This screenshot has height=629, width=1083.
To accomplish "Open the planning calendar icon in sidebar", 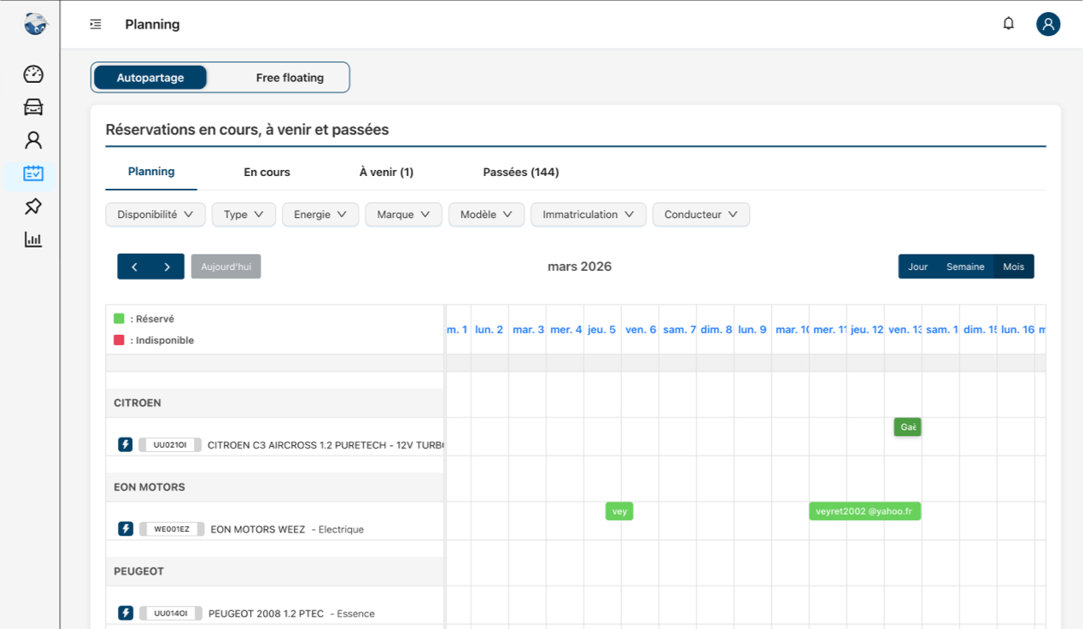I will click(x=33, y=173).
